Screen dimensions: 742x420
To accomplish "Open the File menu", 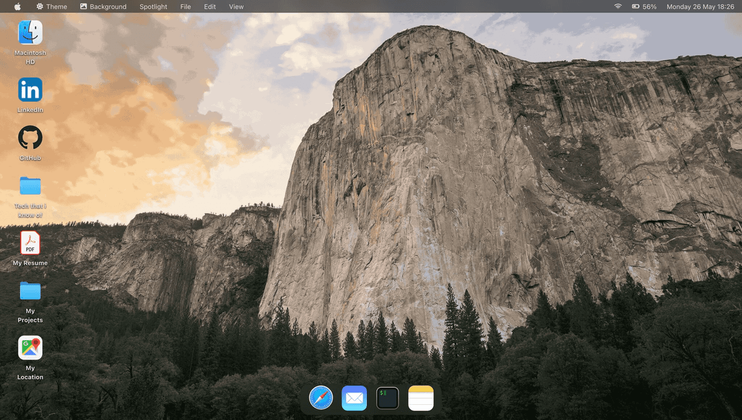I will 185,6.
